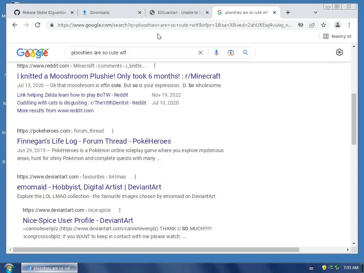This screenshot has width=364, height=273.
Task: Go back with the browser back arrow
Action: point(15,25)
